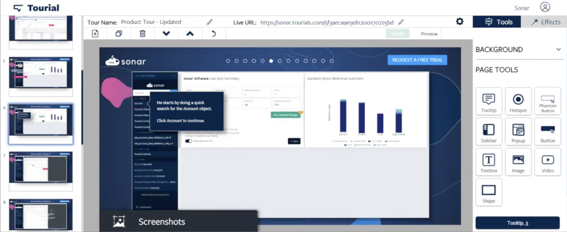The width and height of the screenshot is (567, 232).
Task: Select the Tooltip_3 element bar
Action: [518, 223]
